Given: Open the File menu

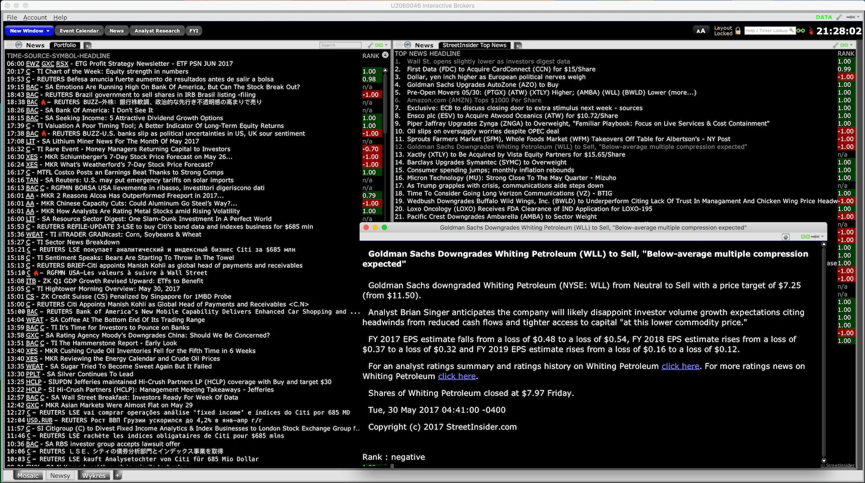Looking at the screenshot, I should (x=12, y=17).
